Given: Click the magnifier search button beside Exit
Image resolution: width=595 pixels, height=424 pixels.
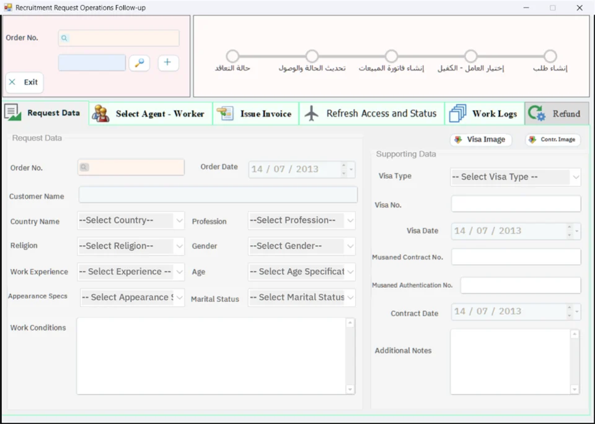Looking at the screenshot, I should click(139, 63).
